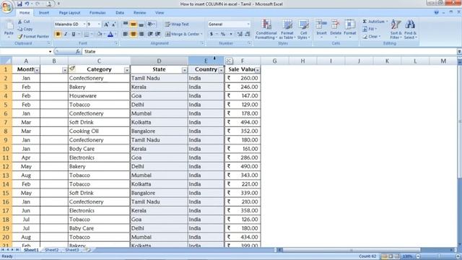Click the Shrink Font icon
Screen dimensions: 462x260
pos(113,25)
